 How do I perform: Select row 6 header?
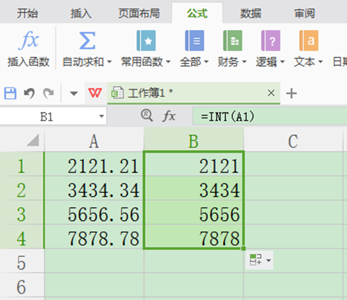[22, 285]
